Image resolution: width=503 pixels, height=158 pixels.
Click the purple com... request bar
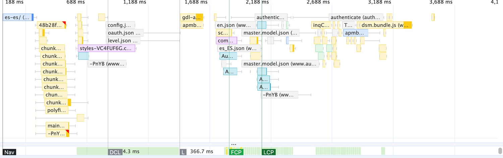tap(226, 41)
